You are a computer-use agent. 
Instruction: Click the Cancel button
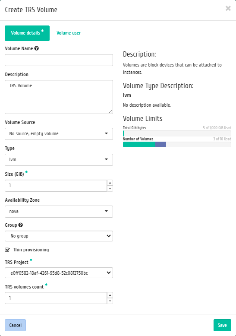(16, 325)
